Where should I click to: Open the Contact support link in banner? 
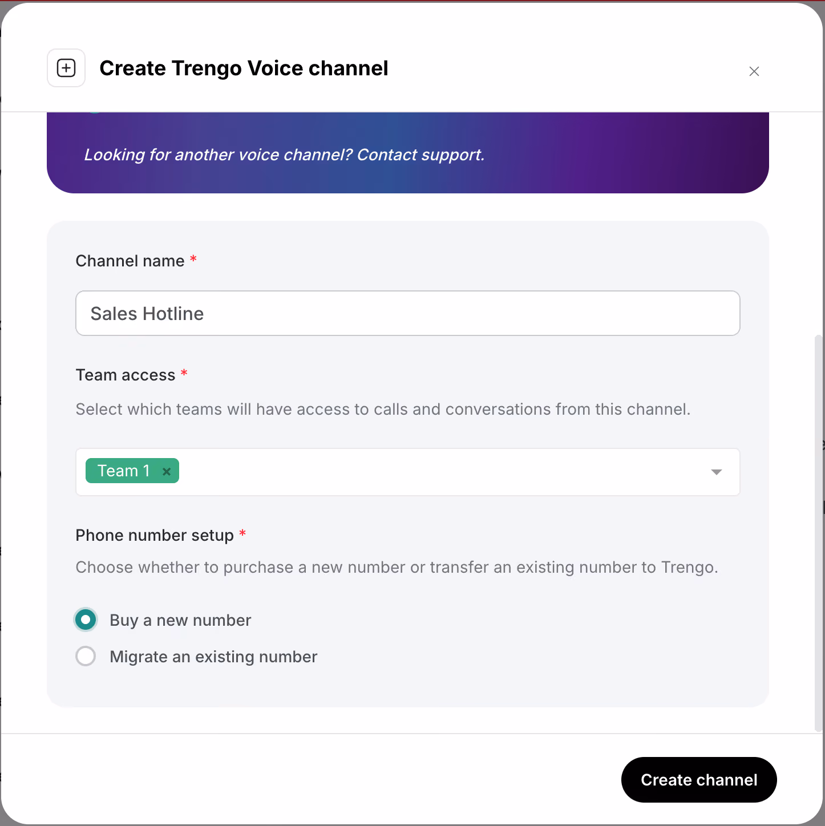point(420,155)
